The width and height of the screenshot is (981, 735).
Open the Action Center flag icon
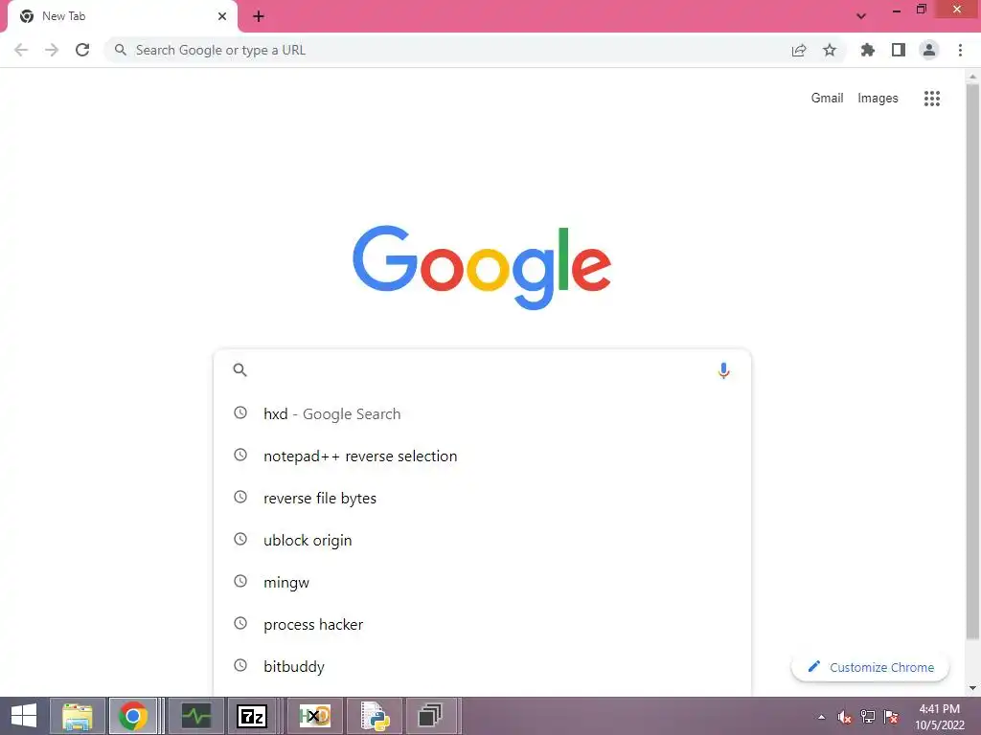click(x=892, y=717)
